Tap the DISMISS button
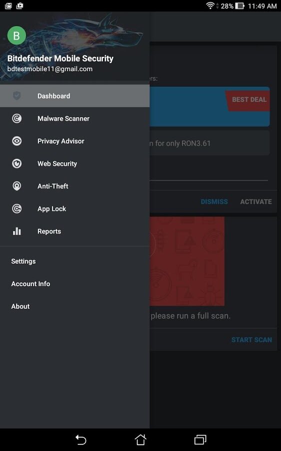The image size is (281, 451). [214, 201]
